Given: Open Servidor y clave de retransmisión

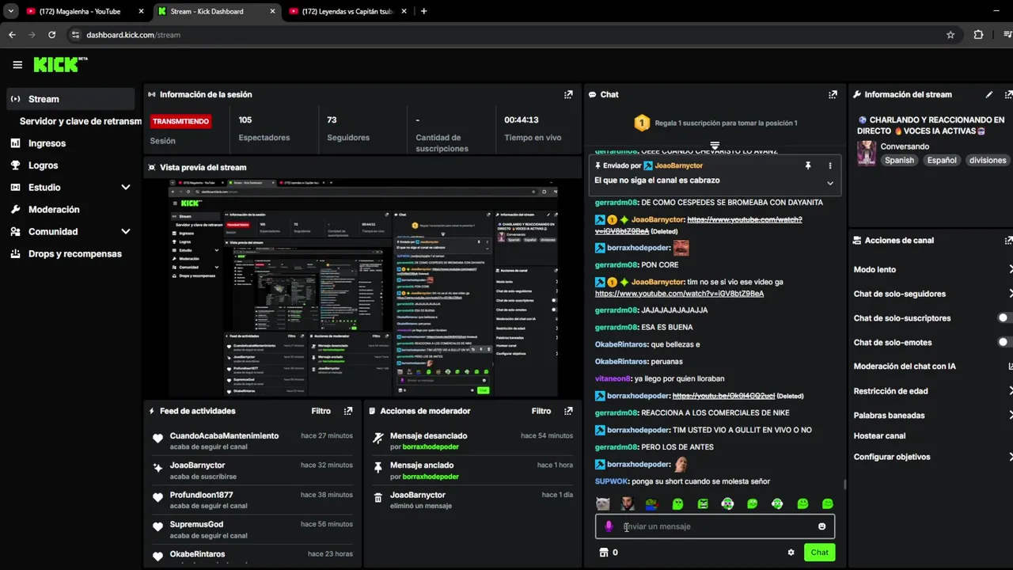Looking at the screenshot, I should [79, 121].
